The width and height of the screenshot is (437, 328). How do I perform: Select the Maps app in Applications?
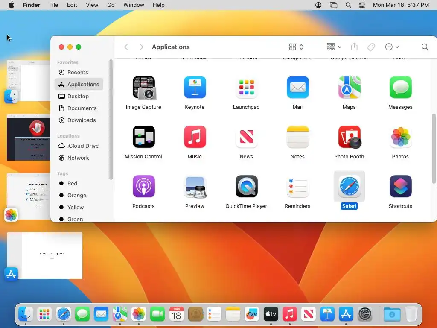(349, 88)
